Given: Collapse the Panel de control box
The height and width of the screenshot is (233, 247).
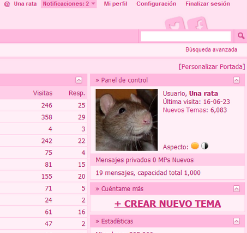Looking at the screenshot, I should tap(237, 80).
